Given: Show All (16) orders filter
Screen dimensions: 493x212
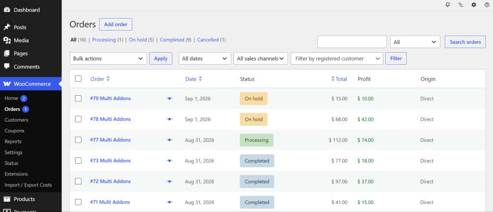Looking at the screenshot, I should tap(78, 40).
